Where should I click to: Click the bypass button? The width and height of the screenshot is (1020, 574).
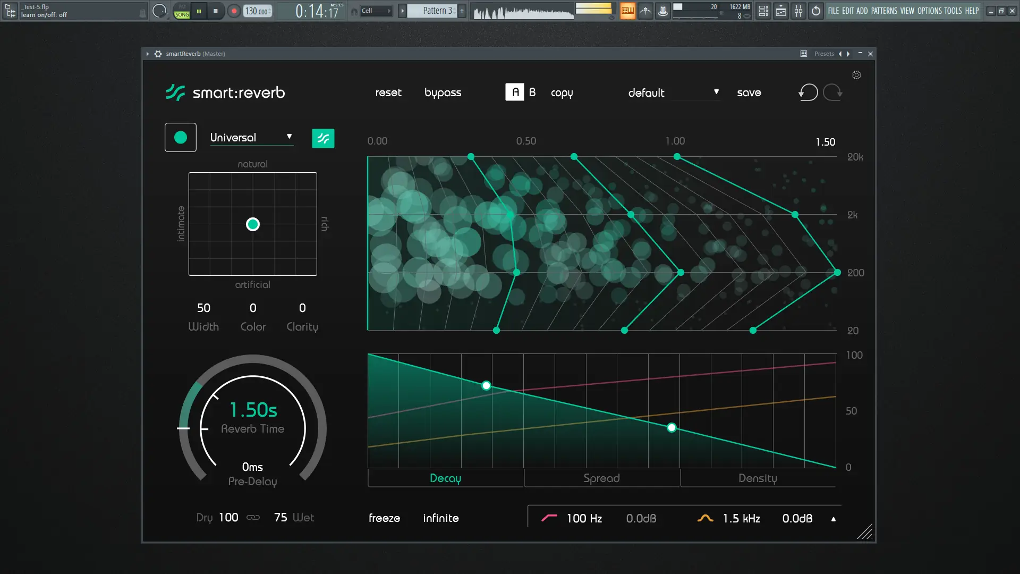(443, 92)
